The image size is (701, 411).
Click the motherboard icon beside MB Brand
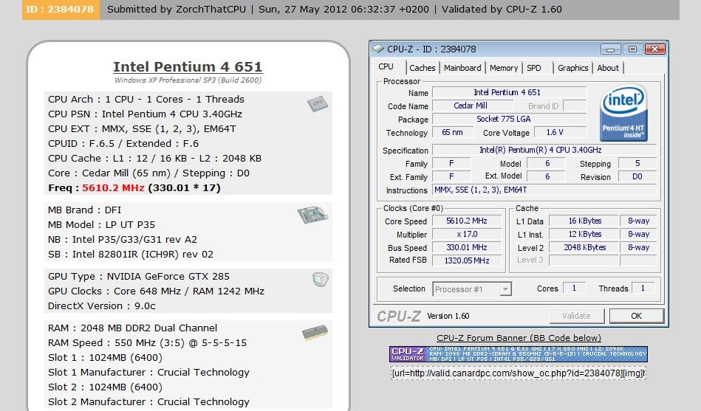click(x=313, y=215)
